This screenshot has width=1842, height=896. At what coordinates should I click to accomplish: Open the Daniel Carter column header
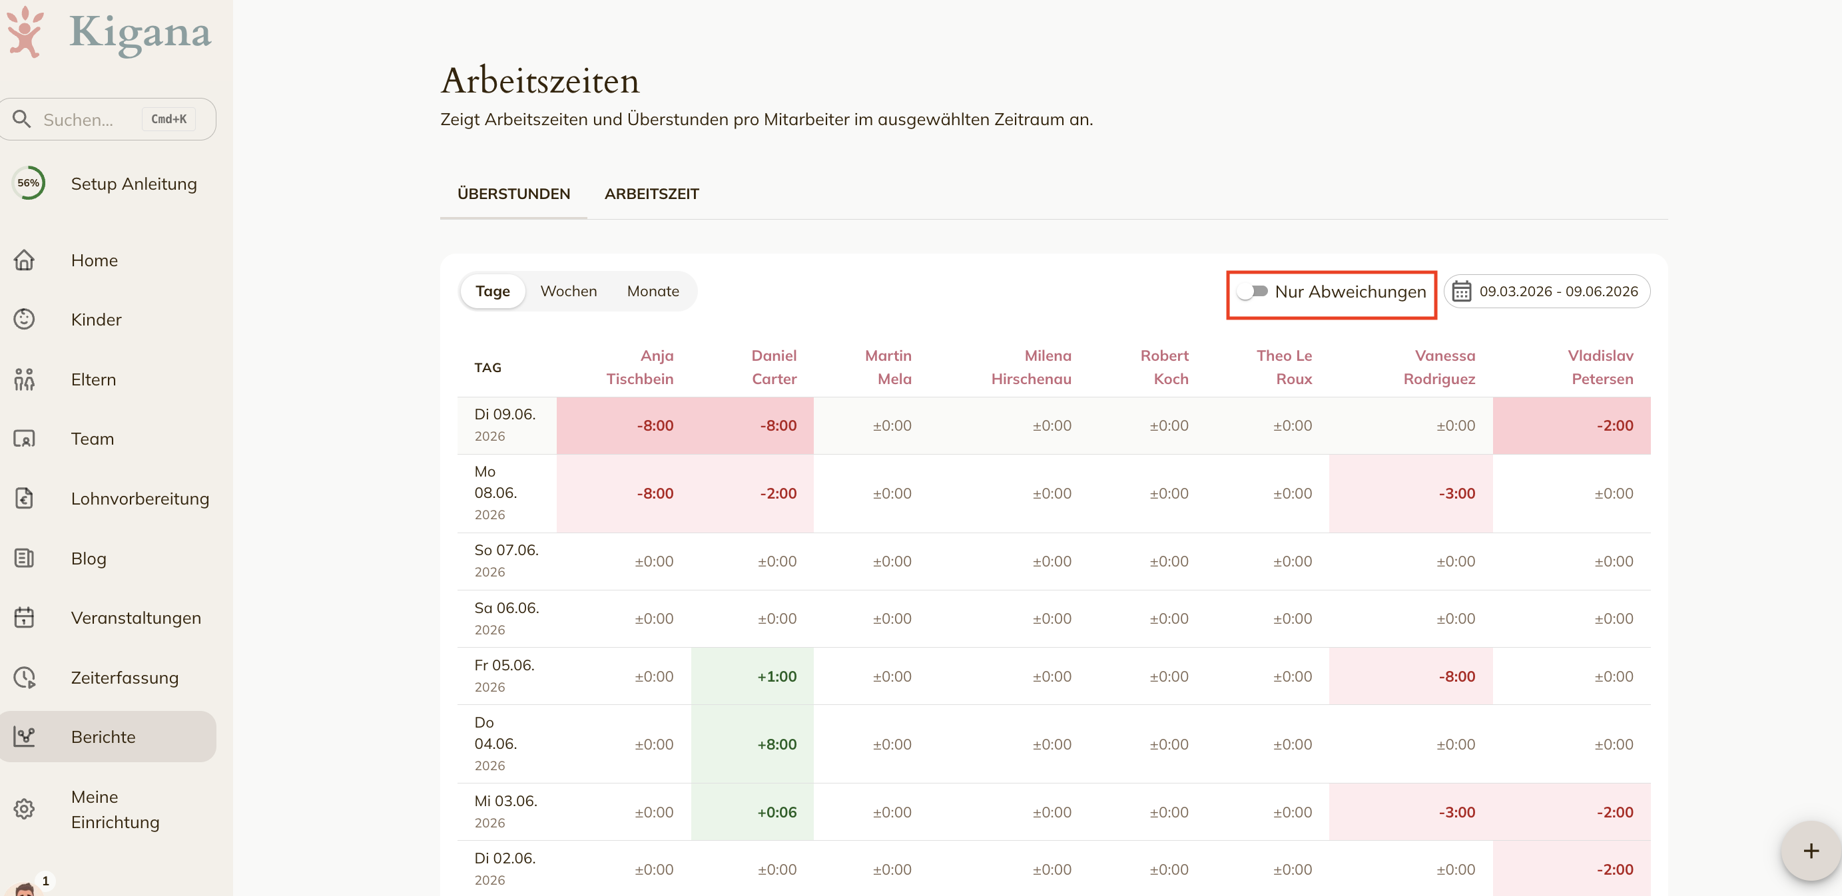click(x=773, y=367)
